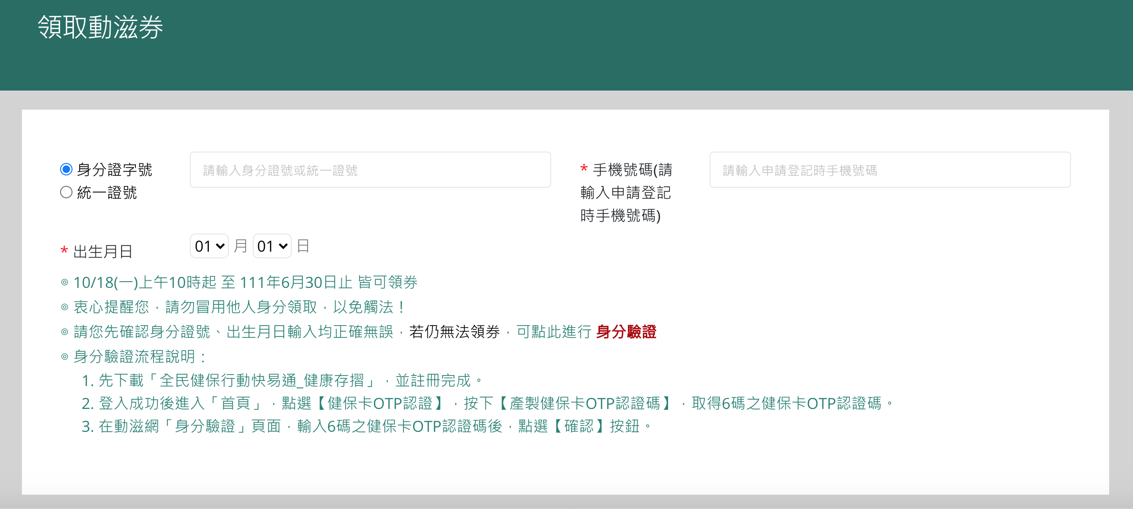Image resolution: width=1133 pixels, height=509 pixels.
Task: Click the 出生月日 field label
Action: tap(103, 252)
